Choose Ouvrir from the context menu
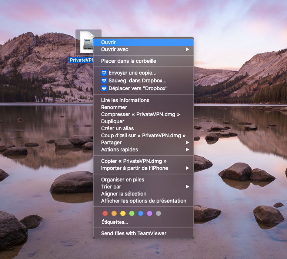Image resolution: width=287 pixels, height=259 pixels. pos(144,42)
